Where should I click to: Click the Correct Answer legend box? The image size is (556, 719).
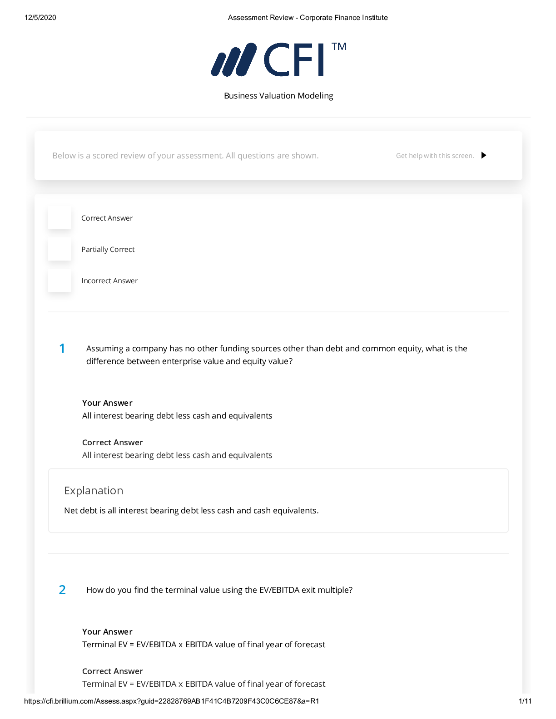coord(60,218)
